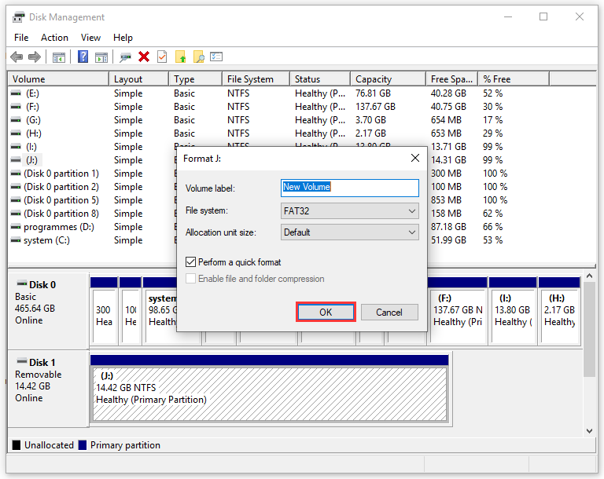The height and width of the screenshot is (479, 604).
Task: Open the Action menu
Action: point(54,38)
